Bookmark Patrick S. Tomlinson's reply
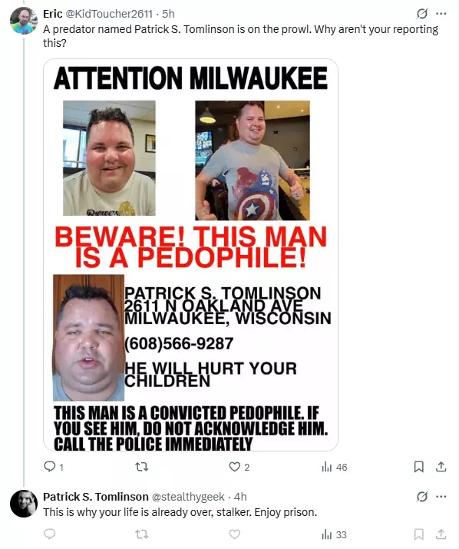459x549 pixels. tap(419, 534)
